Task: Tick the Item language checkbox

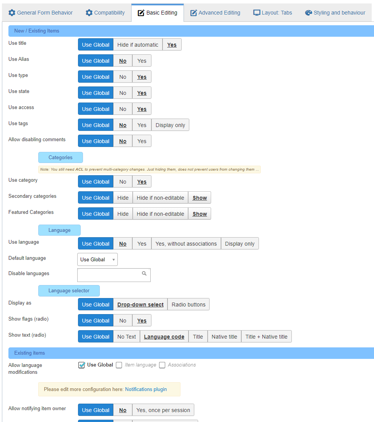Action: tap(119, 365)
